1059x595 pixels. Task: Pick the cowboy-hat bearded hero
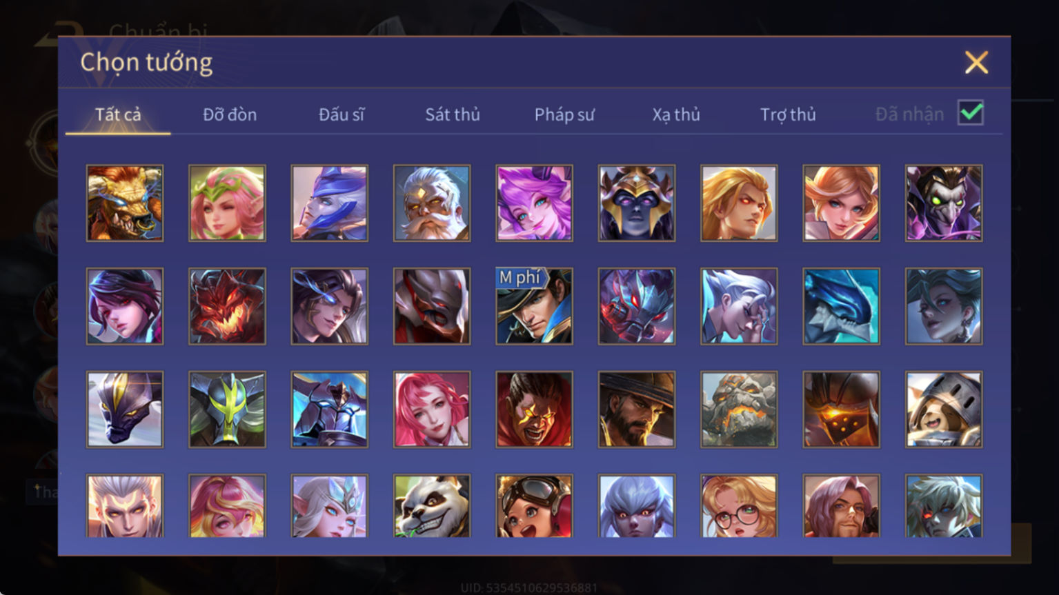click(x=637, y=410)
